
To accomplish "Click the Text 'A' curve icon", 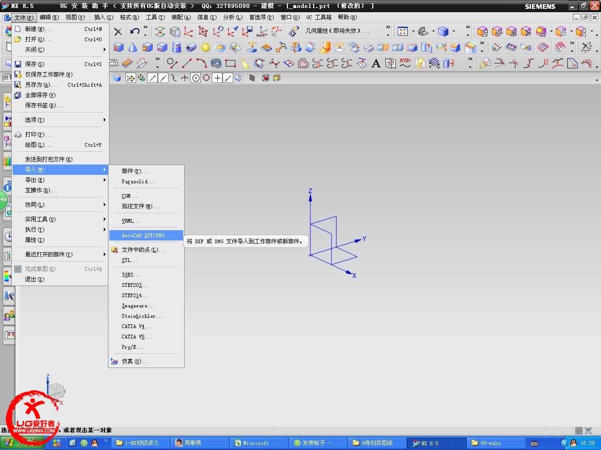I will tap(376, 63).
